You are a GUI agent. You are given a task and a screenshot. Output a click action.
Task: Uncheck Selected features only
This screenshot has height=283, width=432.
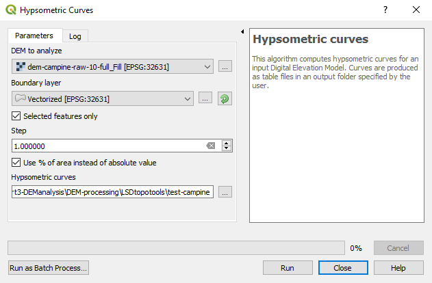coord(16,116)
